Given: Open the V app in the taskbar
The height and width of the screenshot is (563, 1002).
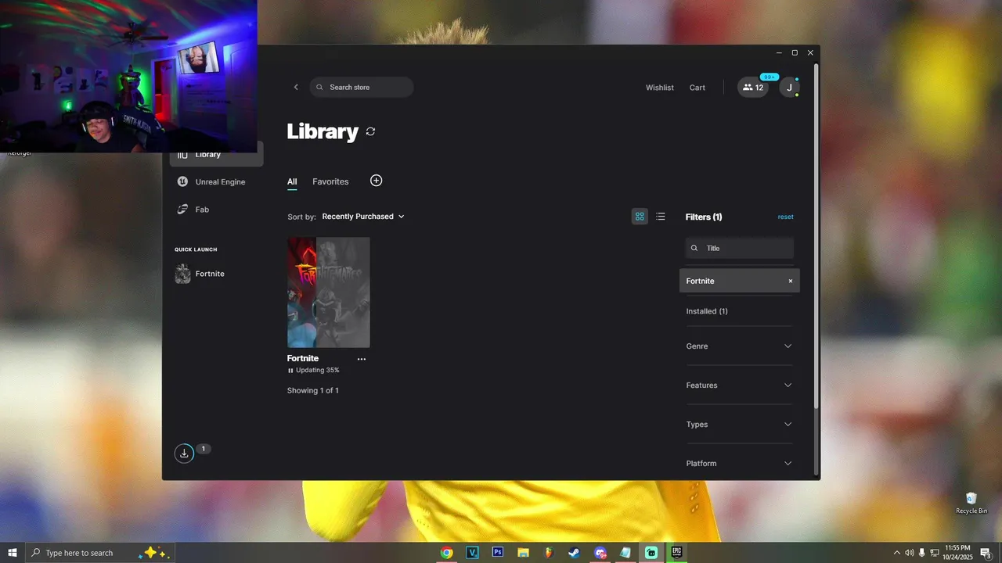Looking at the screenshot, I should [x=472, y=553].
